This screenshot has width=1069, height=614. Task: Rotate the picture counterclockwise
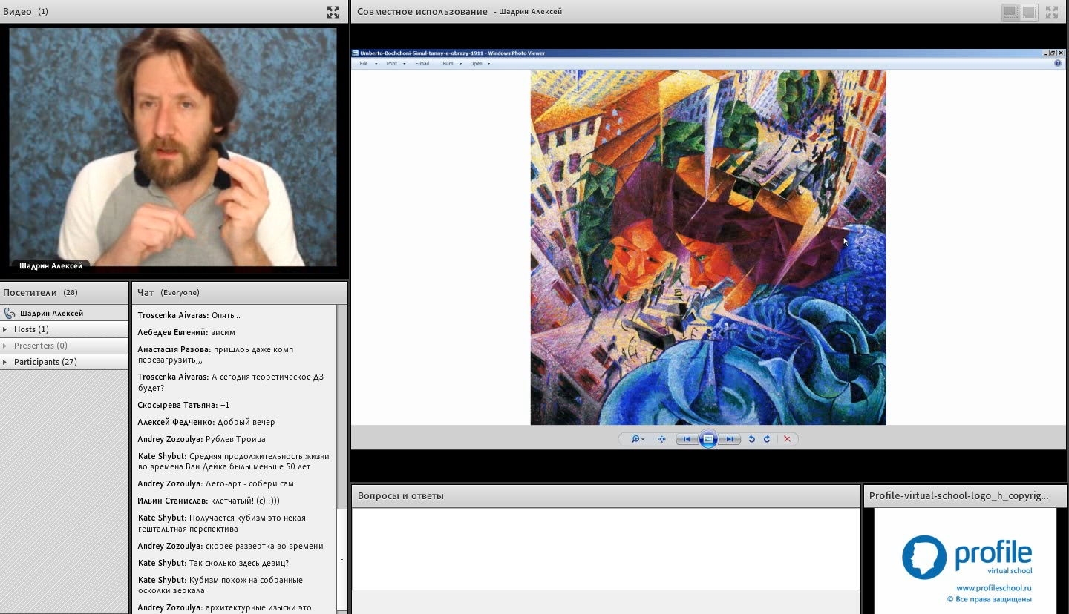coord(751,439)
